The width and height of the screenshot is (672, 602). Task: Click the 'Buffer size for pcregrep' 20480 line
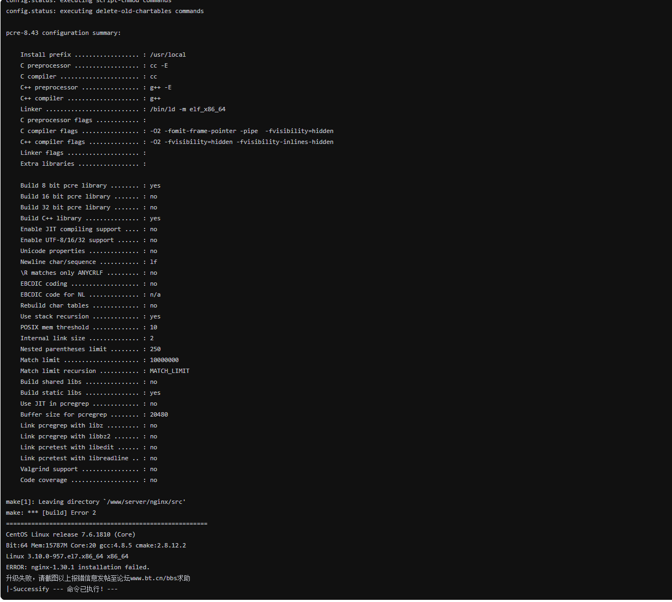click(94, 414)
